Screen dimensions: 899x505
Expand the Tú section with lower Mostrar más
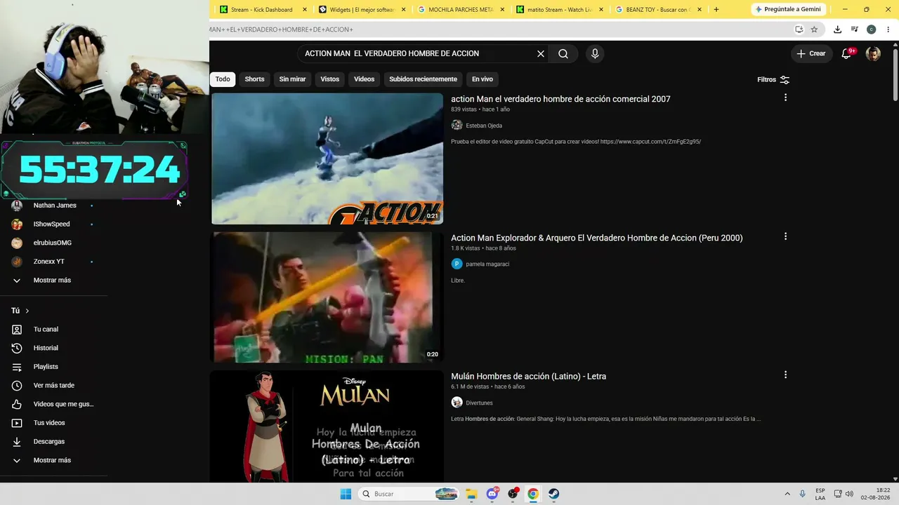(53, 460)
